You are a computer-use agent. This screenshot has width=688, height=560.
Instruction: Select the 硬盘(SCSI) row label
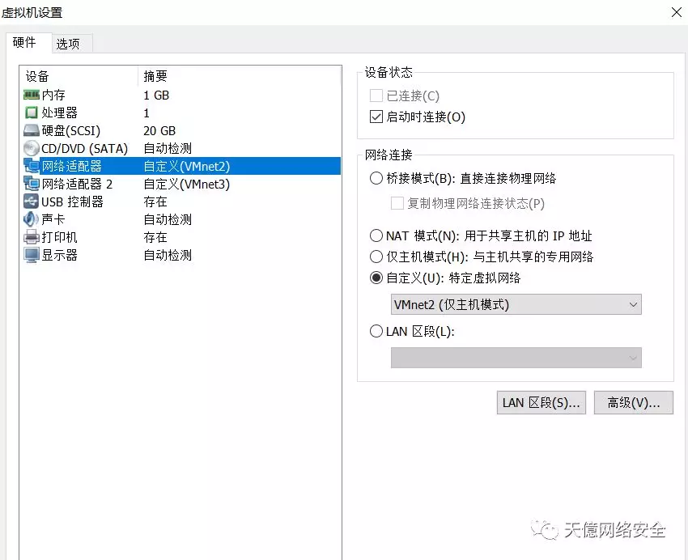pyautogui.click(x=71, y=130)
